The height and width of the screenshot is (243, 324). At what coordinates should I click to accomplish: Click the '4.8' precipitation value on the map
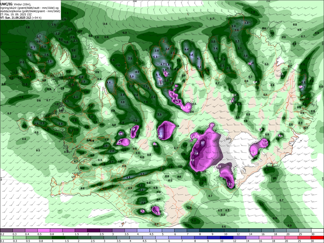tap(128, 177)
